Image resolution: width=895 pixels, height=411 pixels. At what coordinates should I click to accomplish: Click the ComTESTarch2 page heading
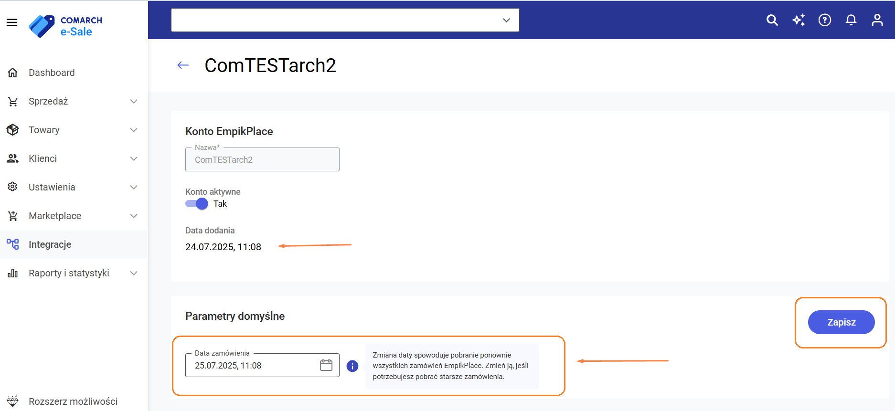click(x=270, y=65)
